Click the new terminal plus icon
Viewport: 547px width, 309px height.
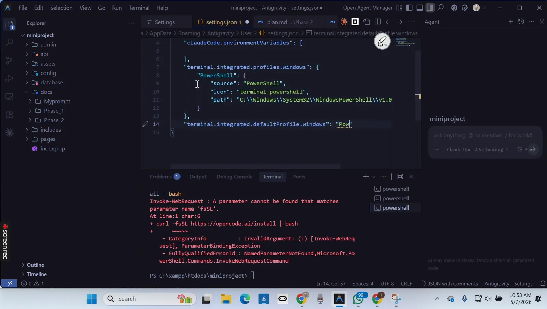point(366,177)
